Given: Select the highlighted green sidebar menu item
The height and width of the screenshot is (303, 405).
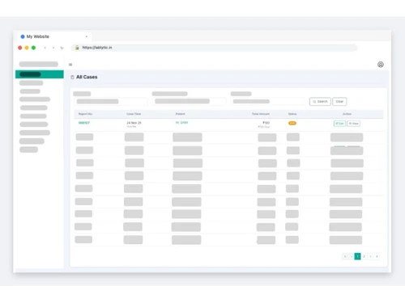Looking at the screenshot, I should 40,74.
